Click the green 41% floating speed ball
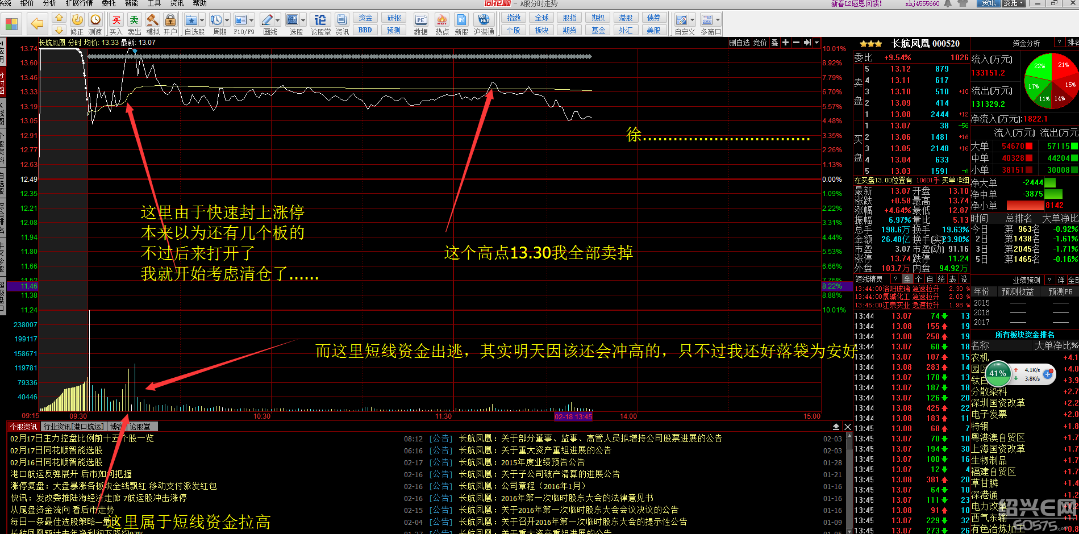1079x534 pixels. [997, 373]
